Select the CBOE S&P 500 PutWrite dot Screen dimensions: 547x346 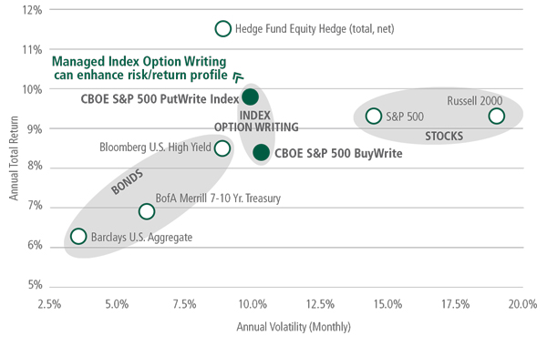[250, 97]
